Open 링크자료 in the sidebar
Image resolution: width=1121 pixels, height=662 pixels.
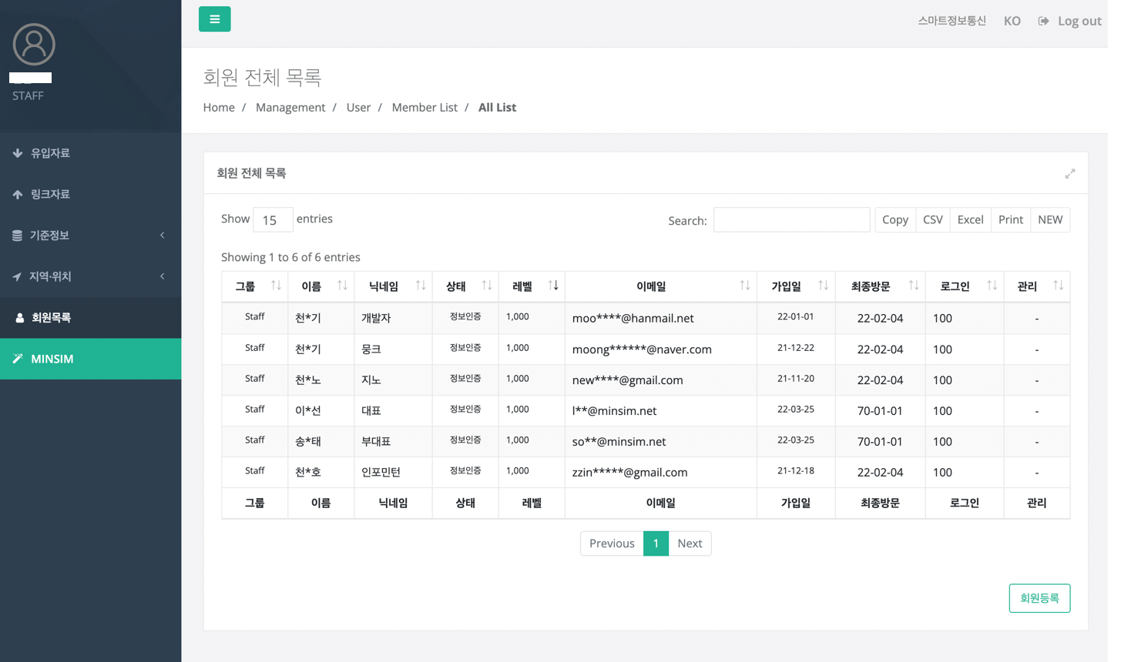click(x=91, y=194)
